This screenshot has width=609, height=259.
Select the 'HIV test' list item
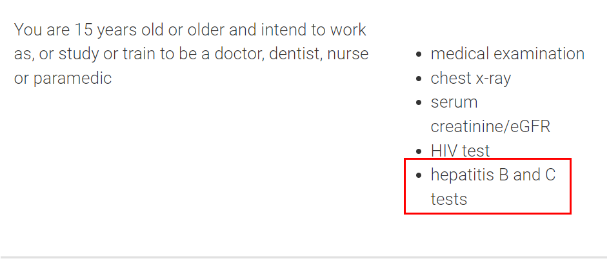pyautogui.click(x=460, y=151)
